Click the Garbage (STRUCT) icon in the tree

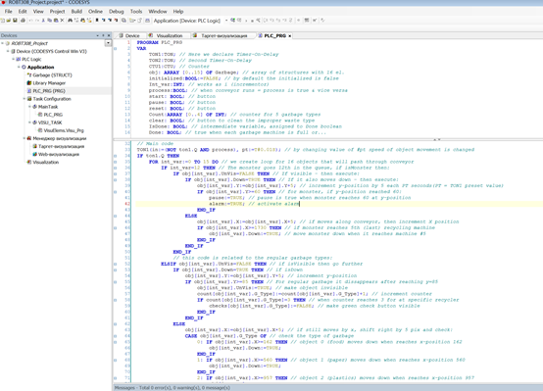pos(29,75)
